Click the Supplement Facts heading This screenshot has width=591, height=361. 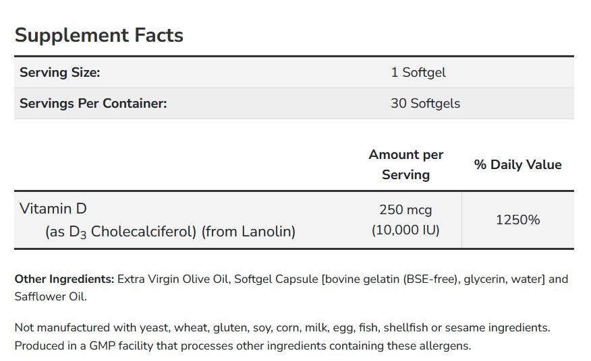(x=98, y=35)
